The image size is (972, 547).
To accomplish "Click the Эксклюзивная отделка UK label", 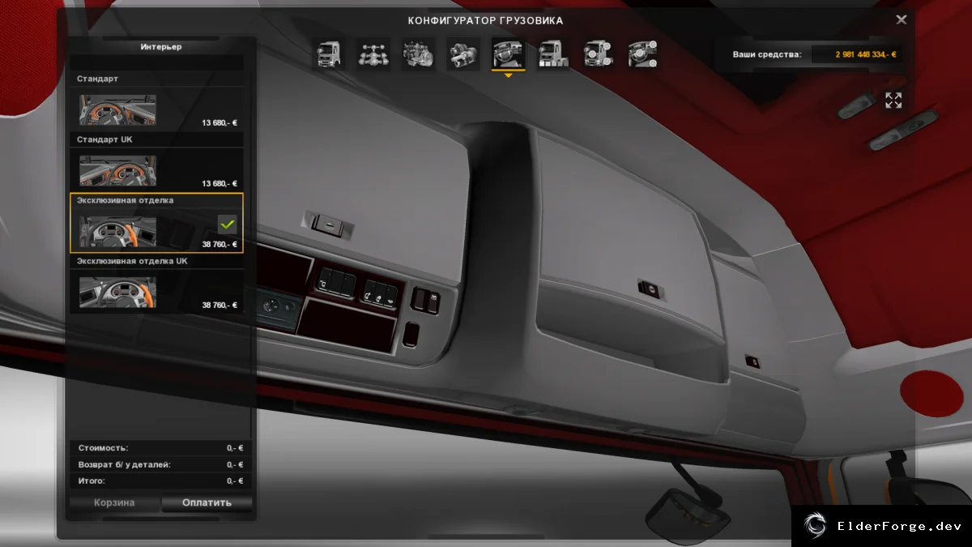I will tap(132, 261).
